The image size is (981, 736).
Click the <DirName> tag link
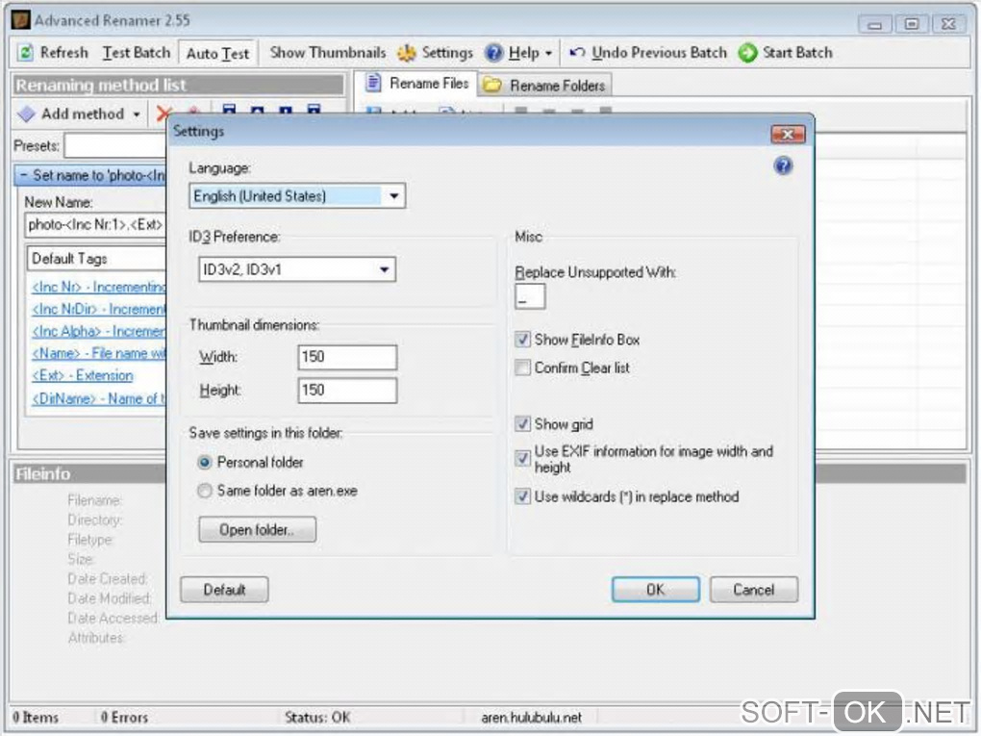pyautogui.click(x=99, y=398)
